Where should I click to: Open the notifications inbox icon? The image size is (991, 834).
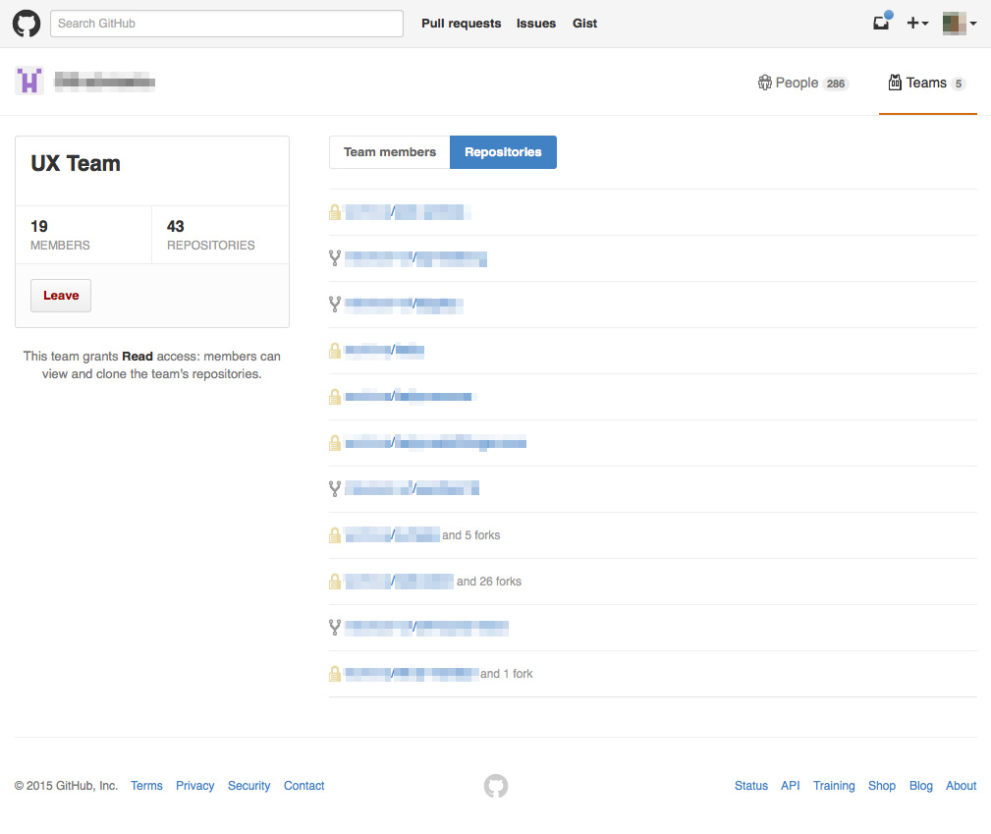tap(880, 23)
